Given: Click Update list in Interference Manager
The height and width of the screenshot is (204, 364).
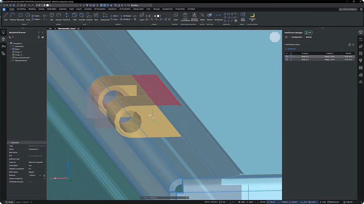Looking at the screenshot, I should tap(291, 49).
